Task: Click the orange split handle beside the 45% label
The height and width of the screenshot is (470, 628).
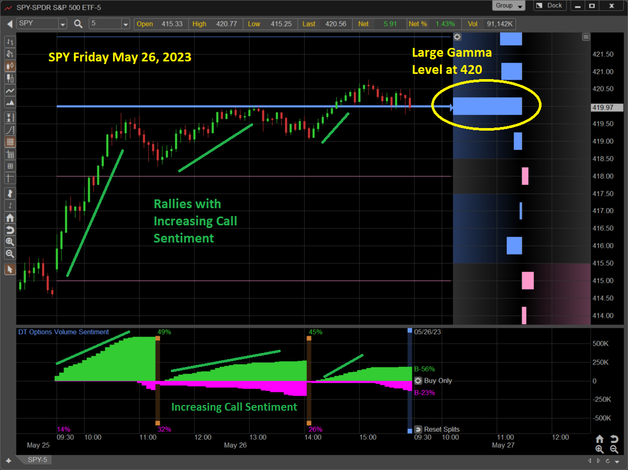Action: (309, 338)
